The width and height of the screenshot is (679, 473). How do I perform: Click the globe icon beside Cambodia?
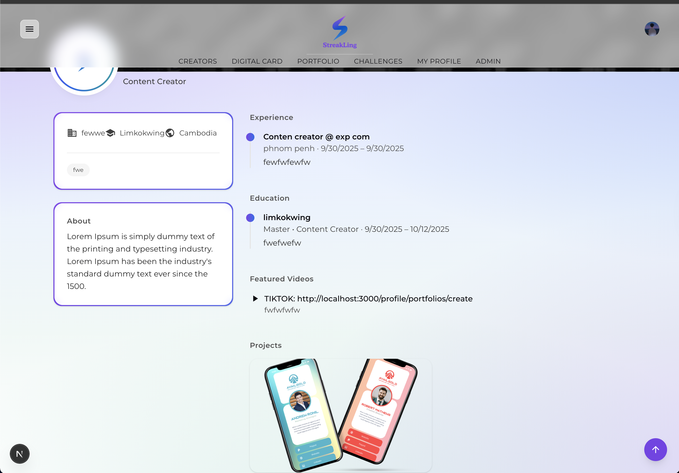click(x=170, y=133)
